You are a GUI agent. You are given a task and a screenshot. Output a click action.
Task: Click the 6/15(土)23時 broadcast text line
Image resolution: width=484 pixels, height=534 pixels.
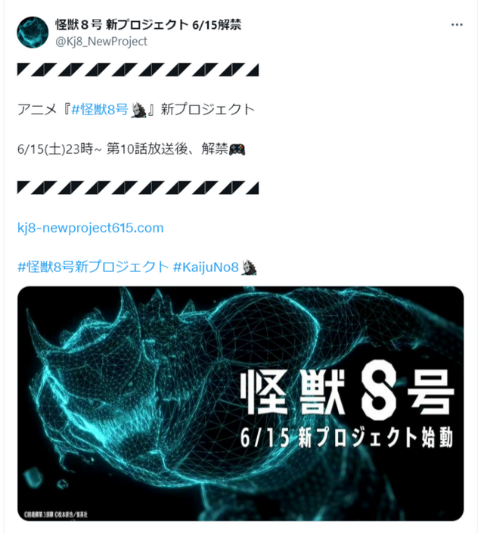click(x=131, y=149)
